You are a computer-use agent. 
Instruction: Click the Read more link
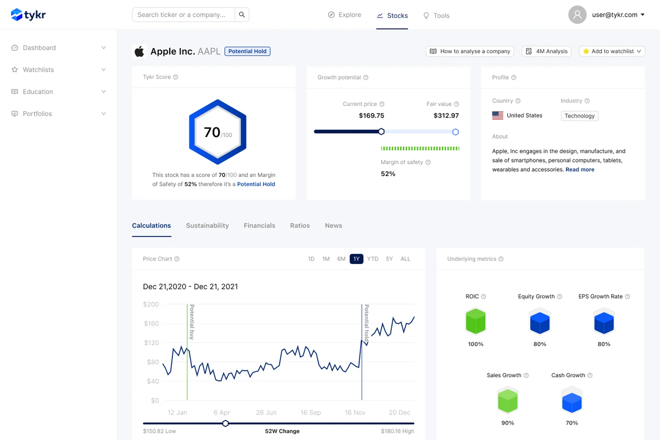click(580, 169)
